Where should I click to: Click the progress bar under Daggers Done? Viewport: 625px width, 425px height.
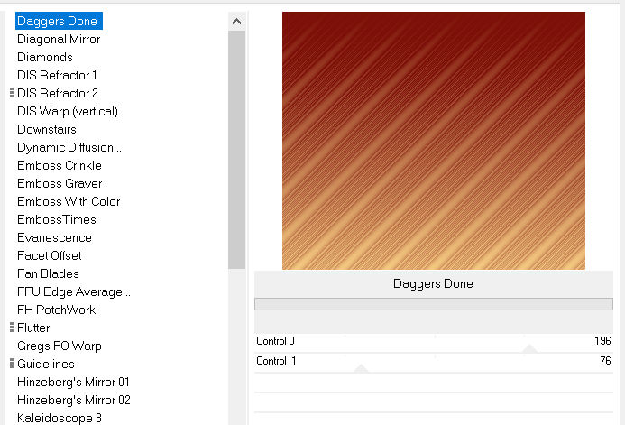pyautogui.click(x=433, y=304)
